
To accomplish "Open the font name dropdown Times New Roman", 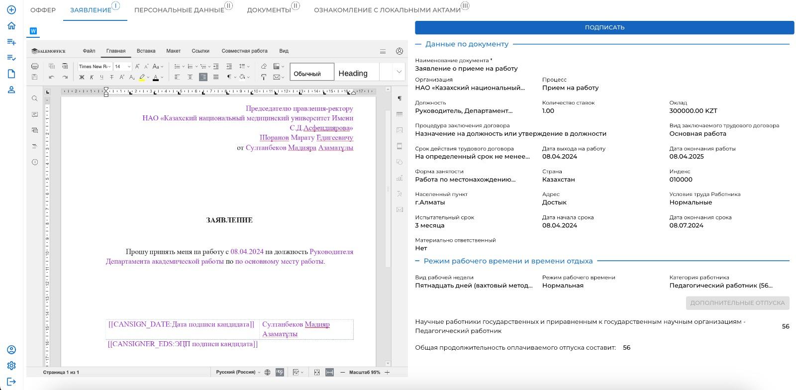I will [x=95, y=66].
